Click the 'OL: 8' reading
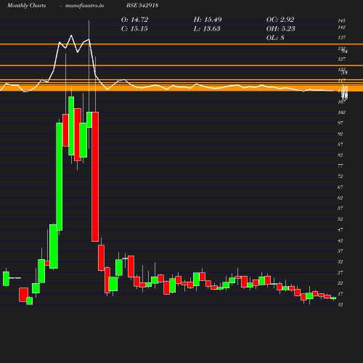Viewport: 363px width, 363px height. 275,38
